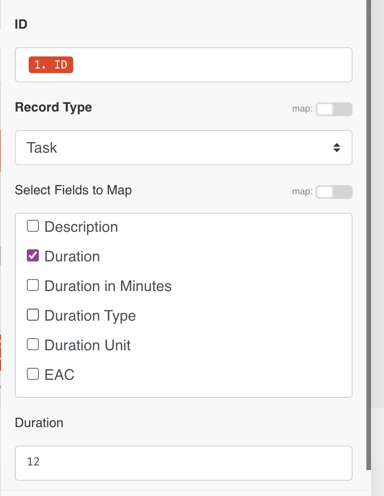Open the Record Type dropdown showing Task
The width and height of the screenshot is (384, 496).
coord(183,148)
